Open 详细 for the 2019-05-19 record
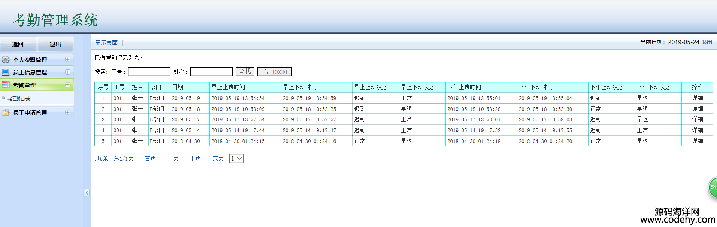This screenshot has height=227, width=717. 698,98
